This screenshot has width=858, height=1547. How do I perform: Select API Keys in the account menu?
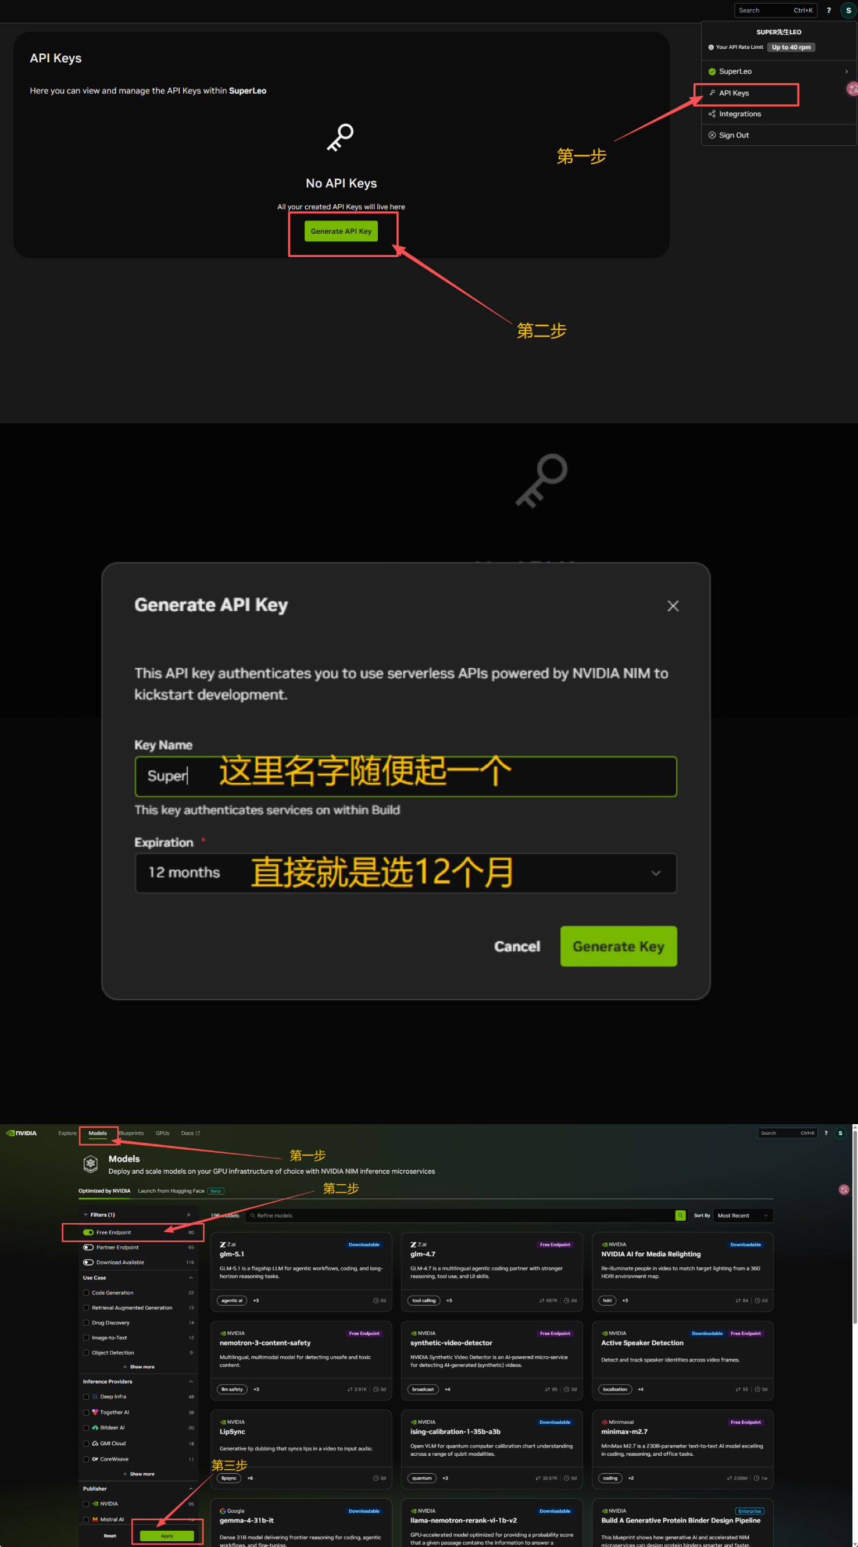coord(734,93)
